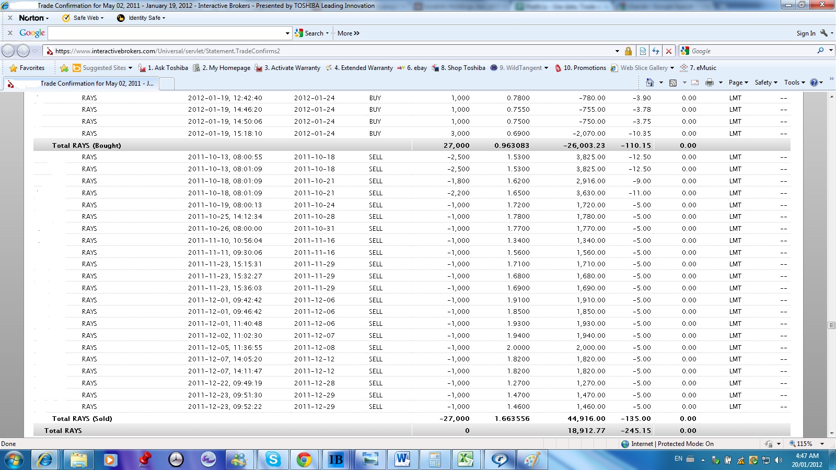Click inside the Google toolbar search field
Screen dimensions: 836x470
tap(167, 33)
